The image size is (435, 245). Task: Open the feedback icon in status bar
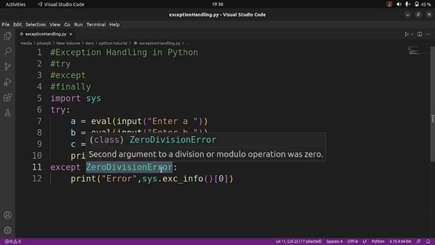coord(419,242)
